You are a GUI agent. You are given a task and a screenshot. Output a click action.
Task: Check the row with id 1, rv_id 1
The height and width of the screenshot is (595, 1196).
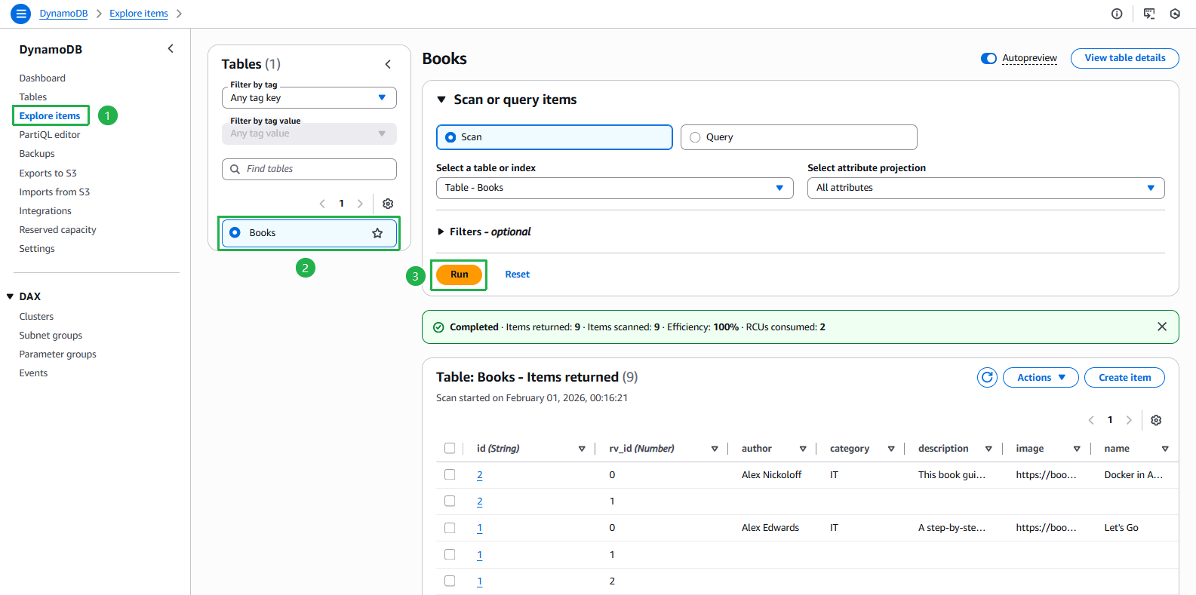pos(450,554)
